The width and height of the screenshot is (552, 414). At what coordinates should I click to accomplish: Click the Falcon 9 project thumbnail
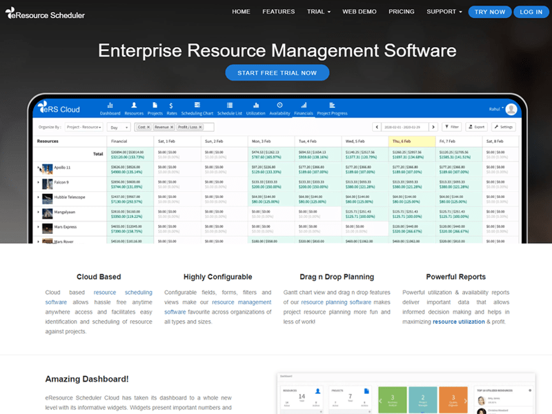pyautogui.click(x=47, y=184)
